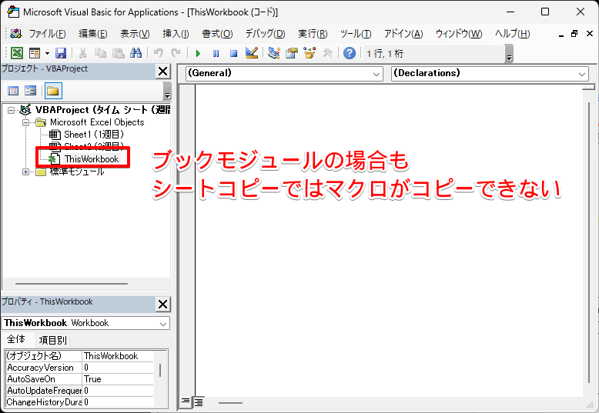Save the workbook with the floppy disk icon
Viewport: 599px width, 413px height.
click(61, 53)
